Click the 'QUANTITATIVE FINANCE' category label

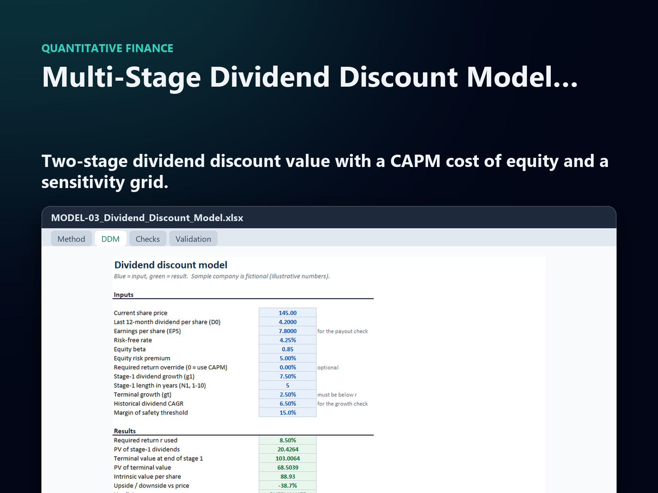coord(108,49)
